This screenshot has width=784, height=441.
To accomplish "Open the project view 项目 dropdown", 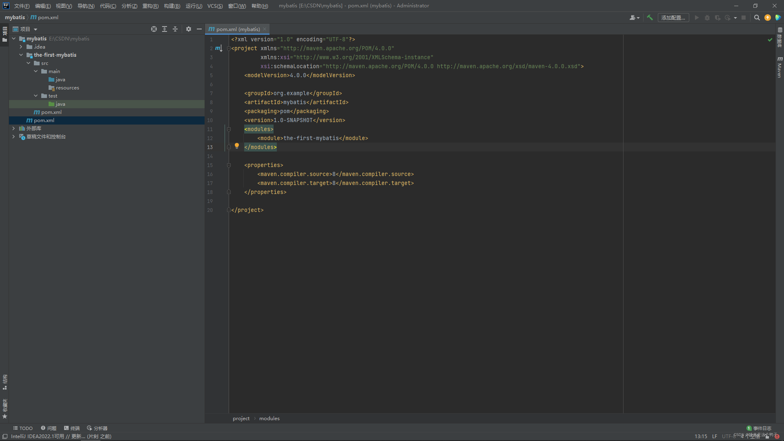I will point(25,29).
